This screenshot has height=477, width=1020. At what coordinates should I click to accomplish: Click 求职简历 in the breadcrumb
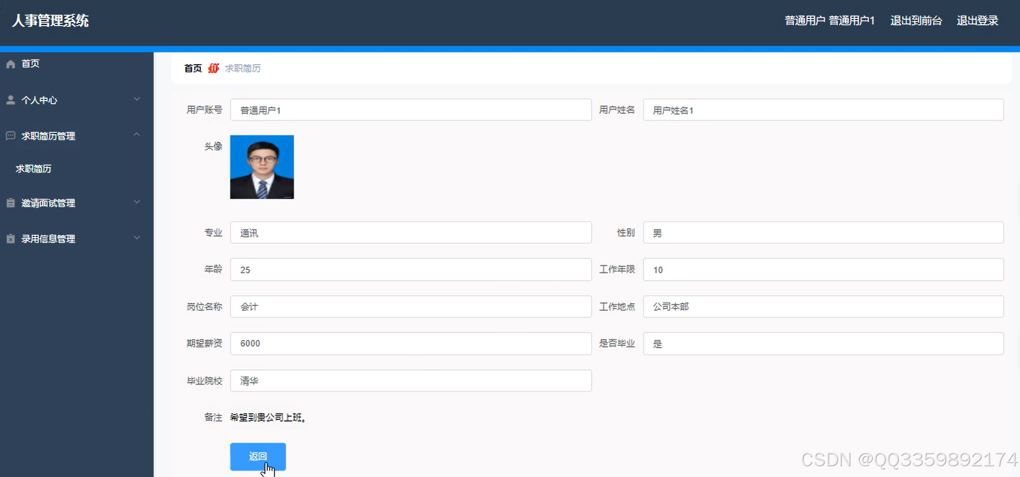point(243,68)
